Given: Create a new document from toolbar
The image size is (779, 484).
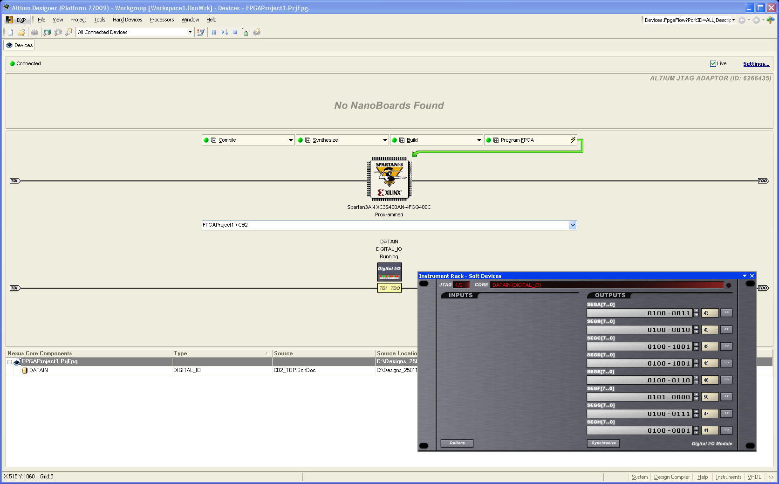Looking at the screenshot, I should click(x=10, y=32).
